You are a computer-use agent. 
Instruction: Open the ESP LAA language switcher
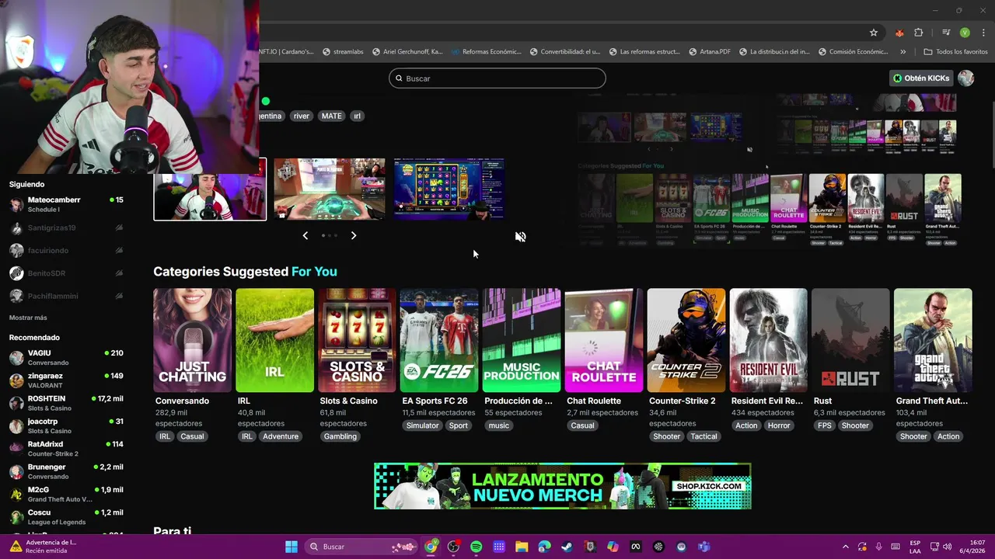[x=916, y=547]
